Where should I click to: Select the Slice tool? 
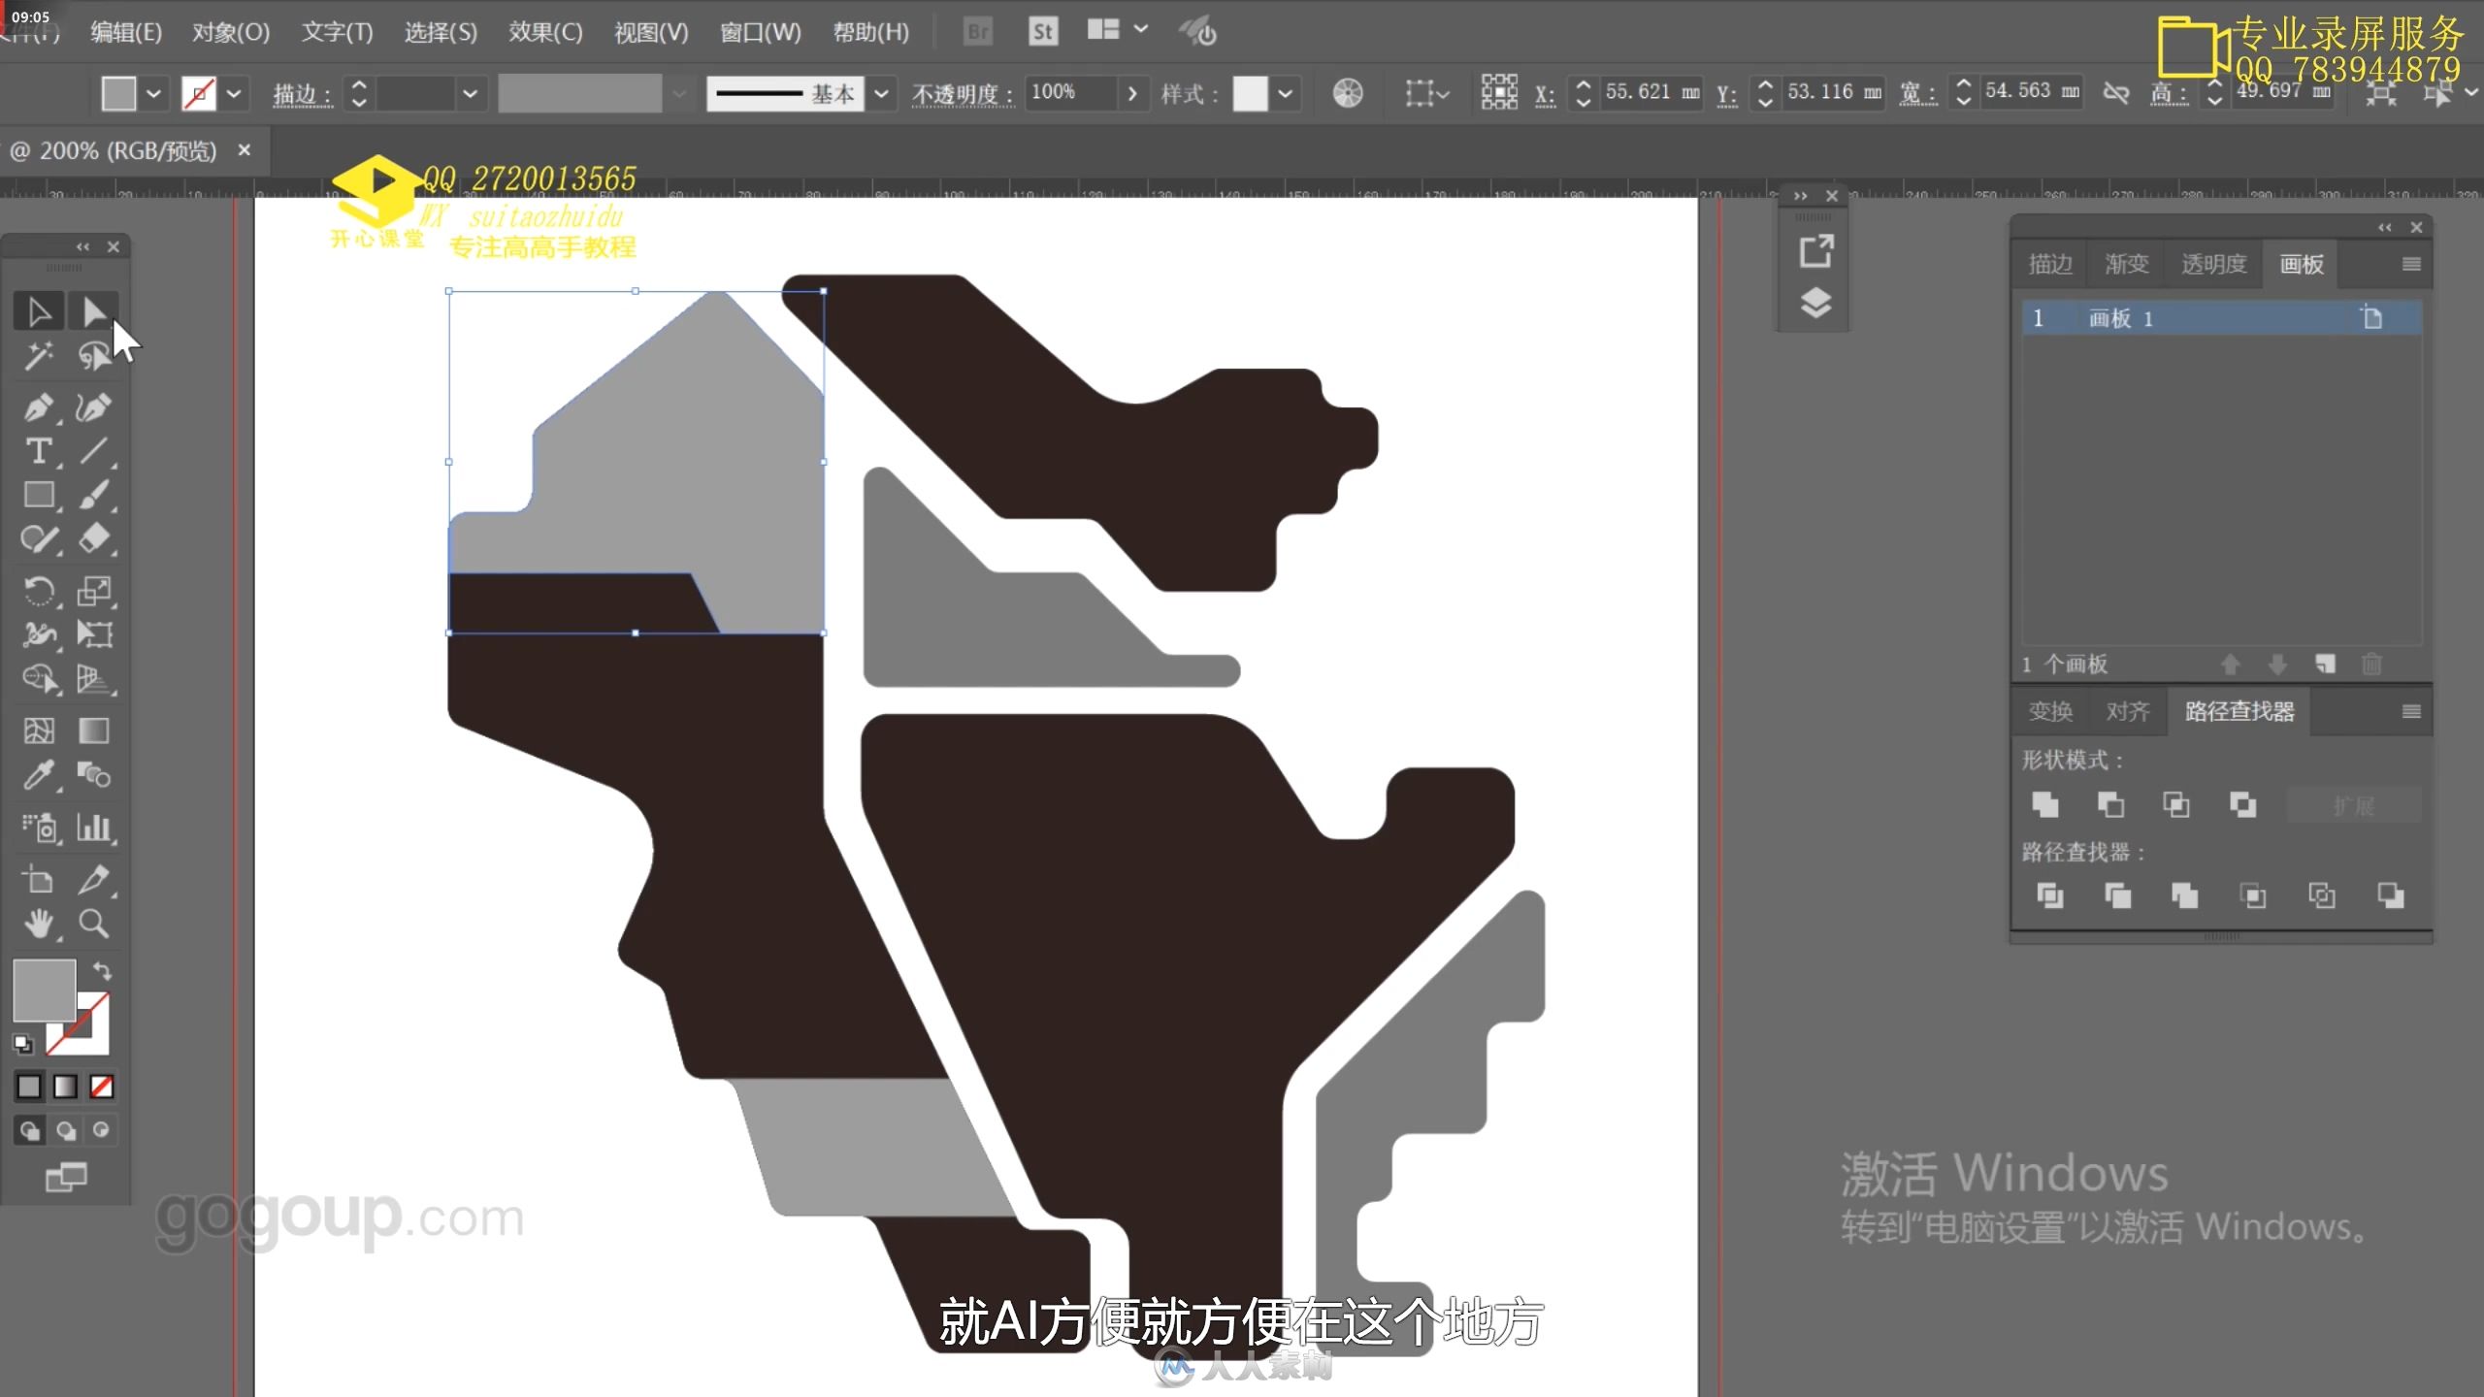click(x=93, y=880)
